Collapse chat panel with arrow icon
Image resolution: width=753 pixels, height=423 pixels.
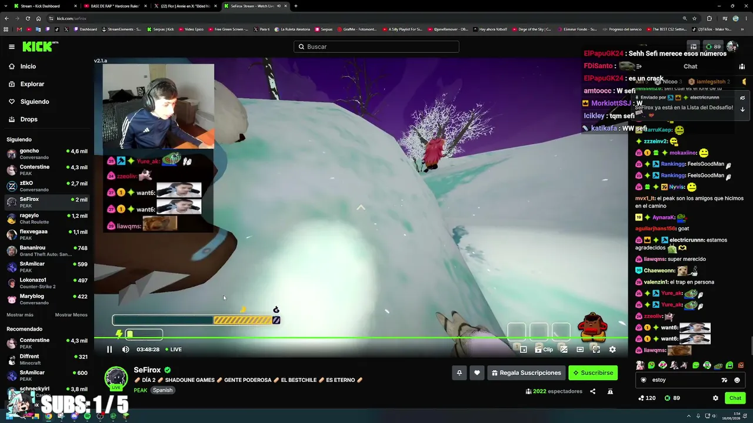click(x=639, y=66)
